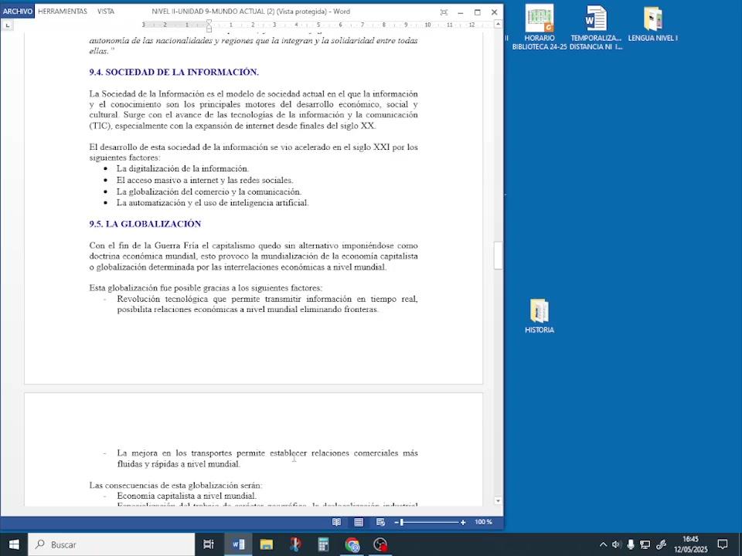Image resolution: width=742 pixels, height=556 pixels.
Task: Click heading 9.5. LA GLOBALIZACIÓN
Action: point(145,224)
